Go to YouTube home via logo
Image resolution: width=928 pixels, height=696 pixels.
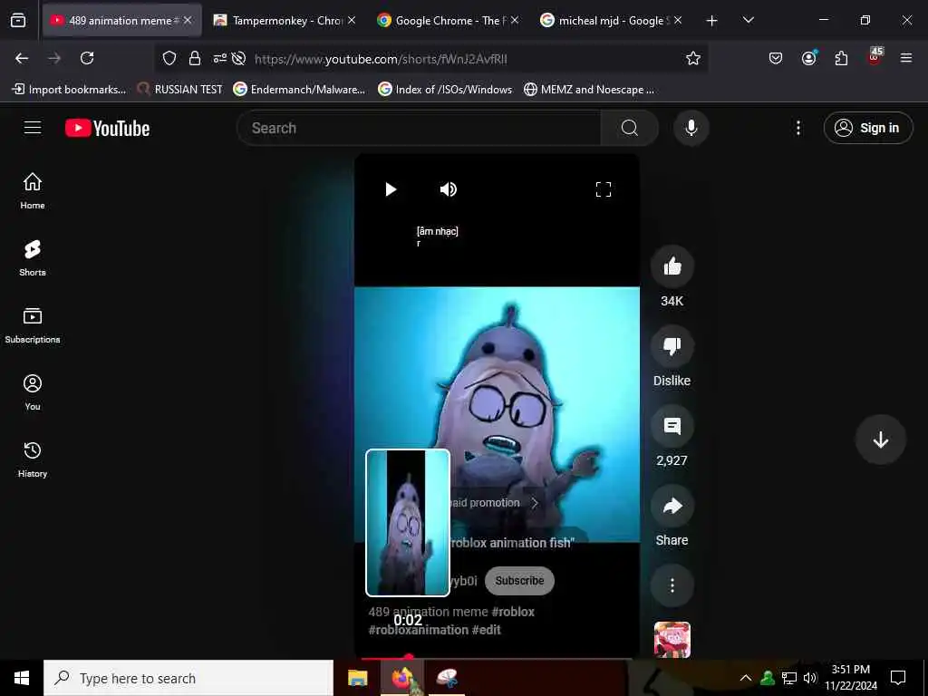click(107, 129)
